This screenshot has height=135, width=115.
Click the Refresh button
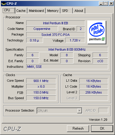pos(78,128)
